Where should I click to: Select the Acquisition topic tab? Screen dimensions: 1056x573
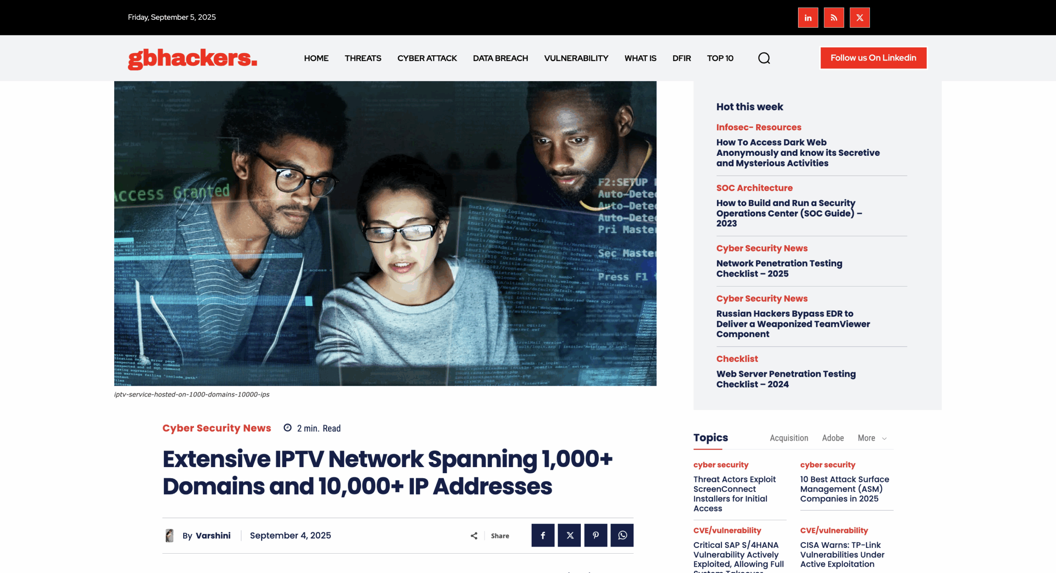tap(789, 438)
